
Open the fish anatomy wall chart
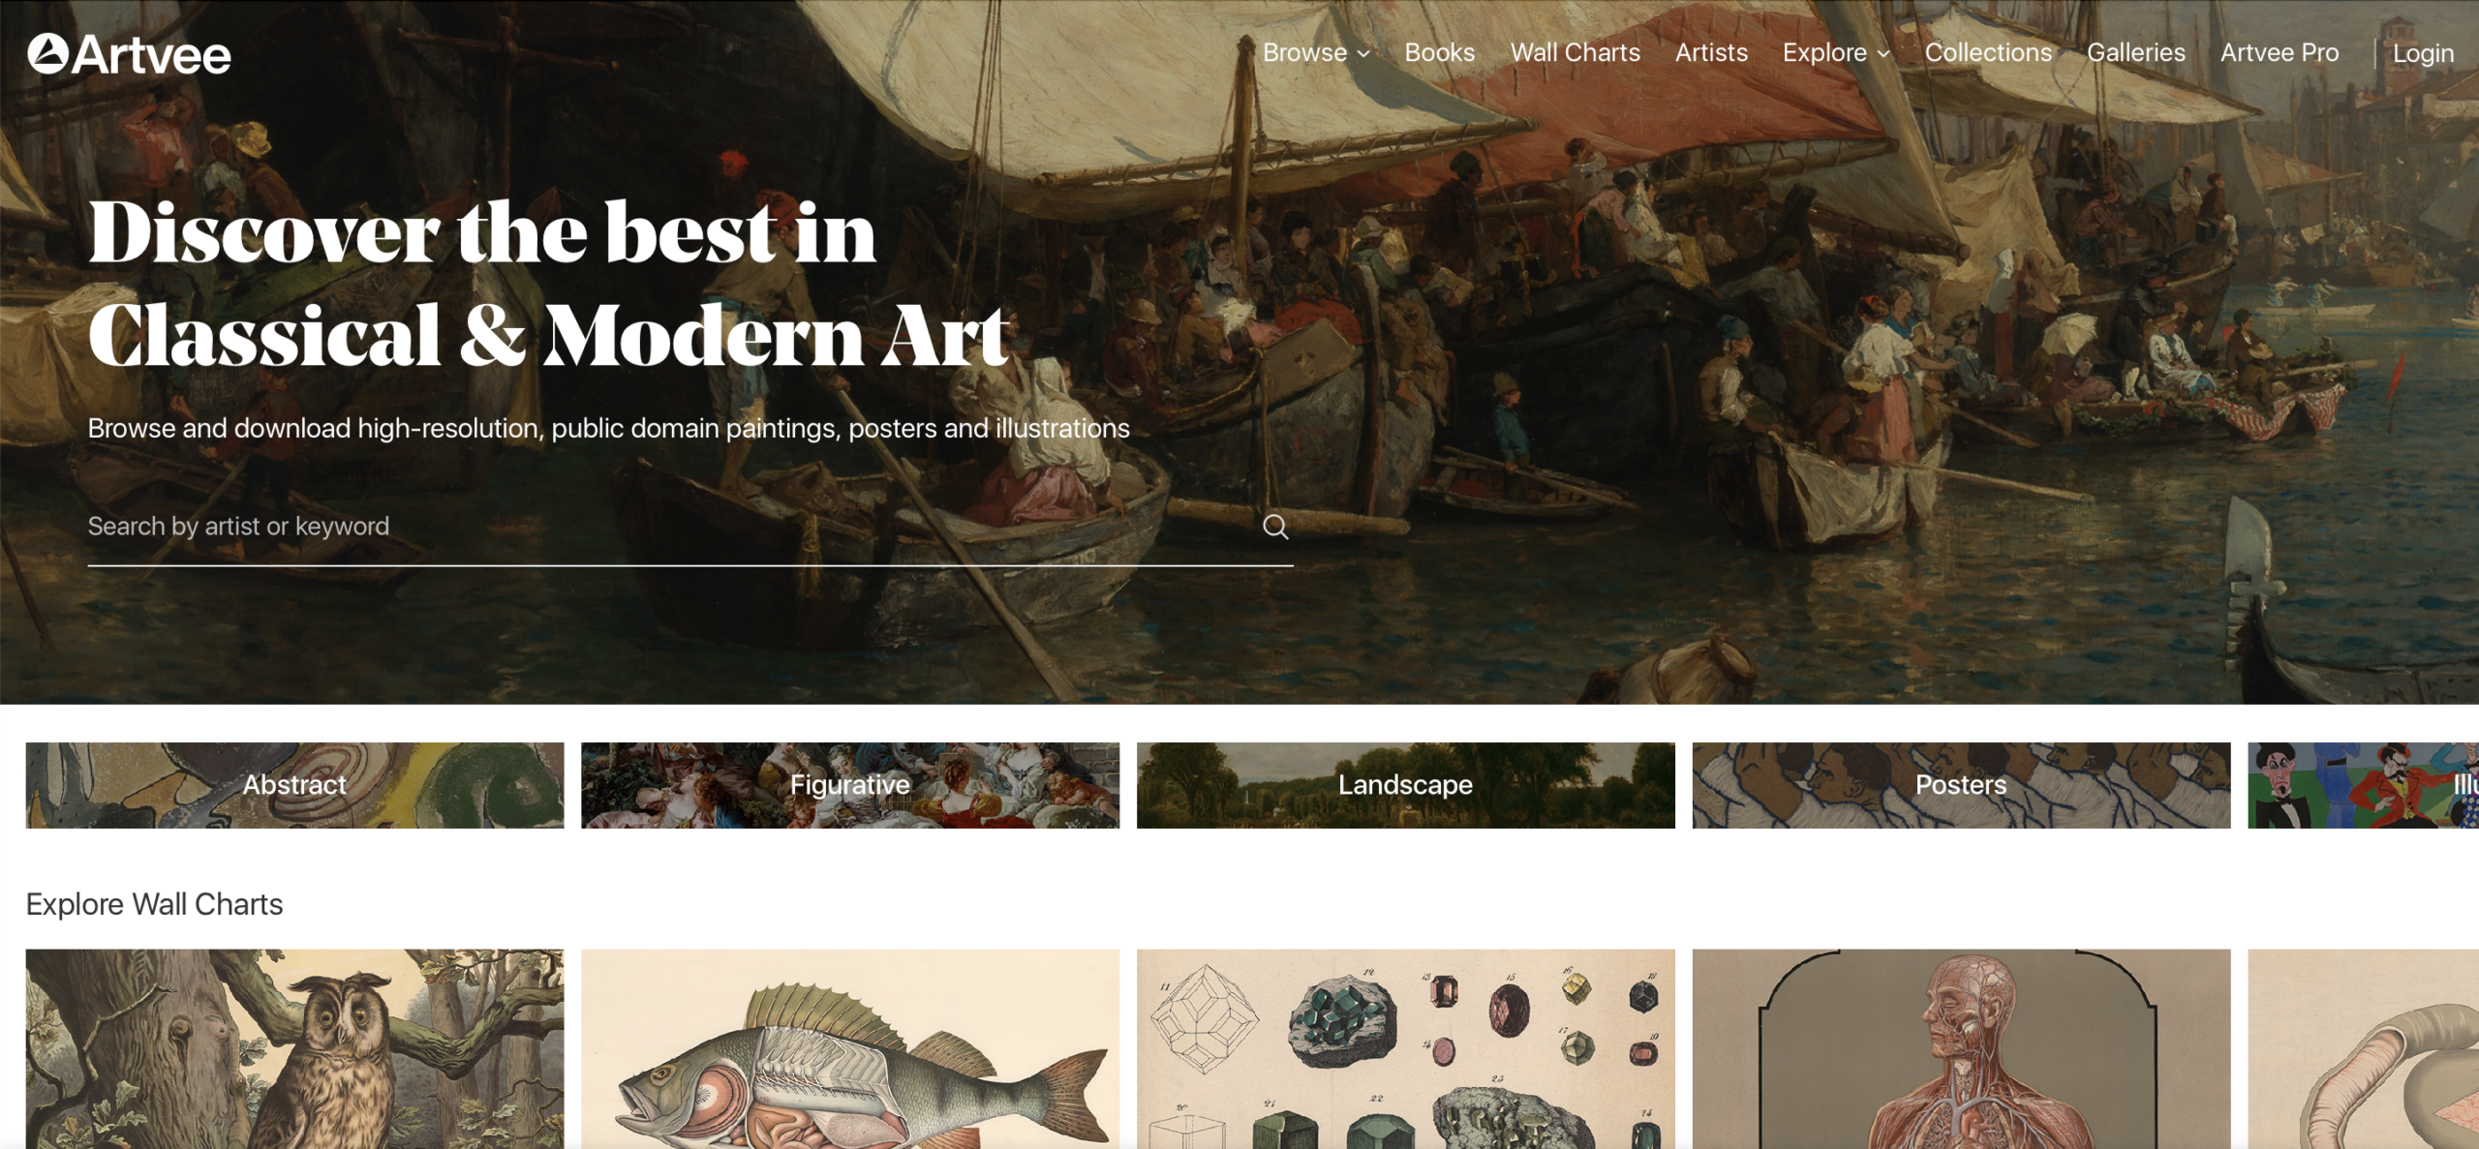tap(850, 1048)
